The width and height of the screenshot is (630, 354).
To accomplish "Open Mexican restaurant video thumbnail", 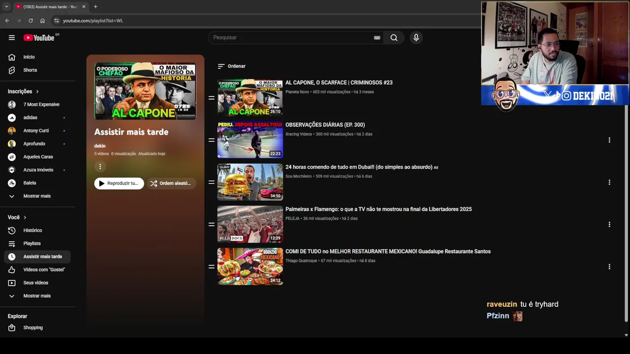I will click(x=250, y=266).
